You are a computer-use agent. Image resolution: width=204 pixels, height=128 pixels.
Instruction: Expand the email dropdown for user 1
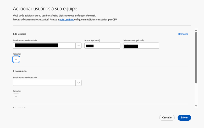point(79,46)
